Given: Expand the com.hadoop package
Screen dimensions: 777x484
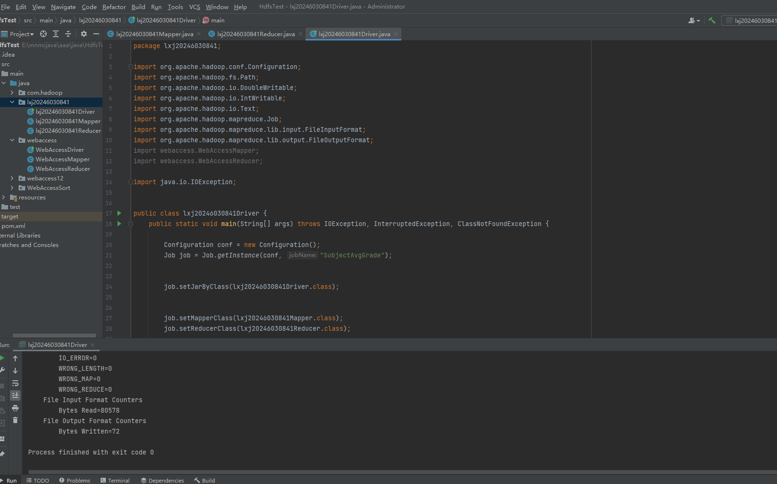Looking at the screenshot, I should click(x=12, y=93).
